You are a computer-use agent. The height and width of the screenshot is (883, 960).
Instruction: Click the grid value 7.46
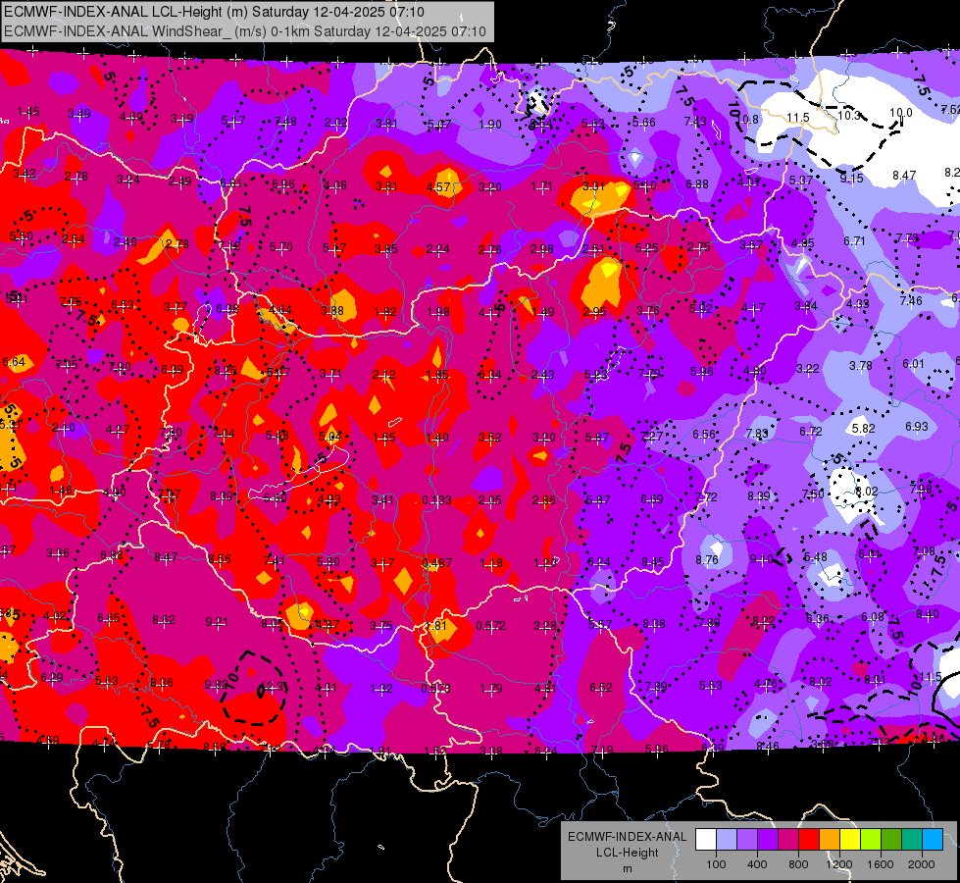pos(911,300)
